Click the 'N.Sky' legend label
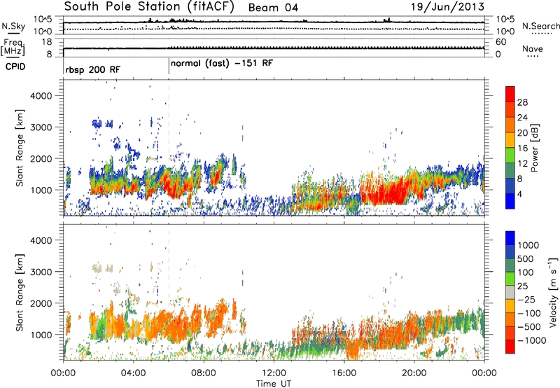The image size is (560, 388). [13, 26]
